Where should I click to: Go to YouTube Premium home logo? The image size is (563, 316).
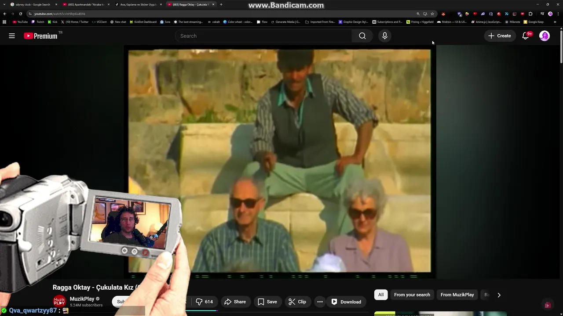coord(40,36)
